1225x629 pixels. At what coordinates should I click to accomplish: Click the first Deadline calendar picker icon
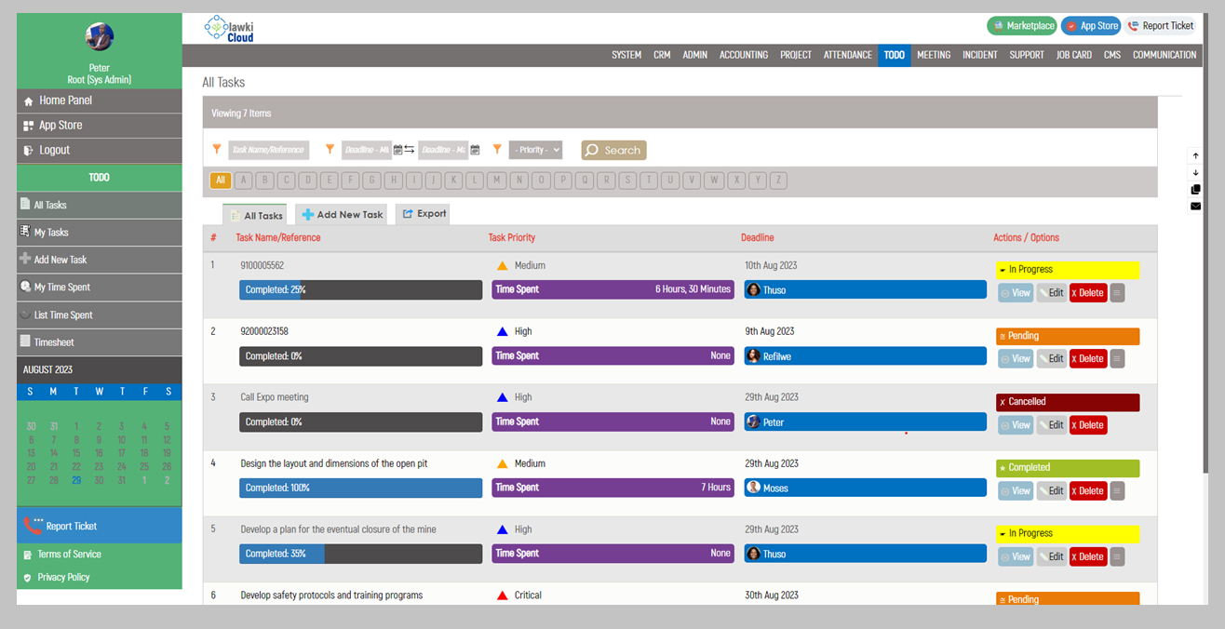pyautogui.click(x=398, y=150)
